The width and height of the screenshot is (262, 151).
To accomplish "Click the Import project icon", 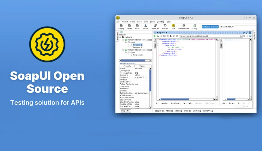I will point(146,26).
